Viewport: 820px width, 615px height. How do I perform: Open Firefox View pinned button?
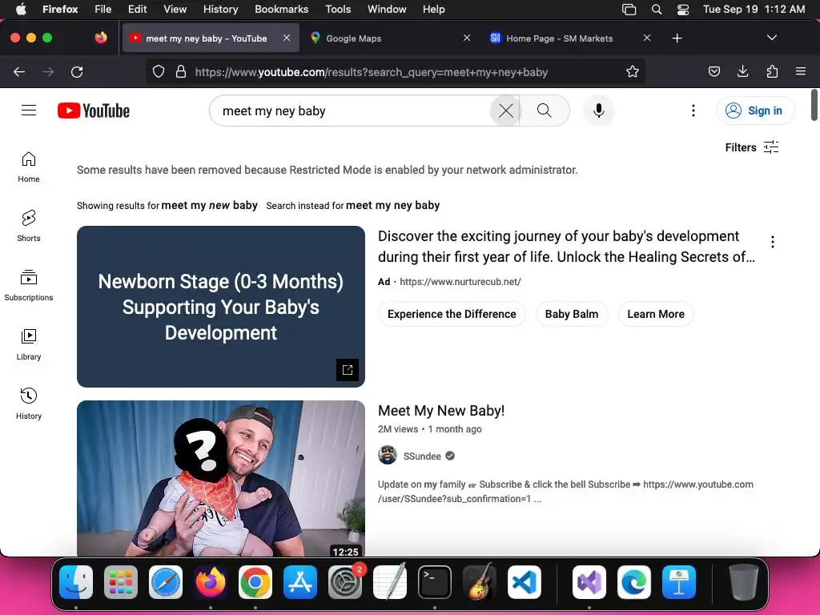click(x=101, y=38)
